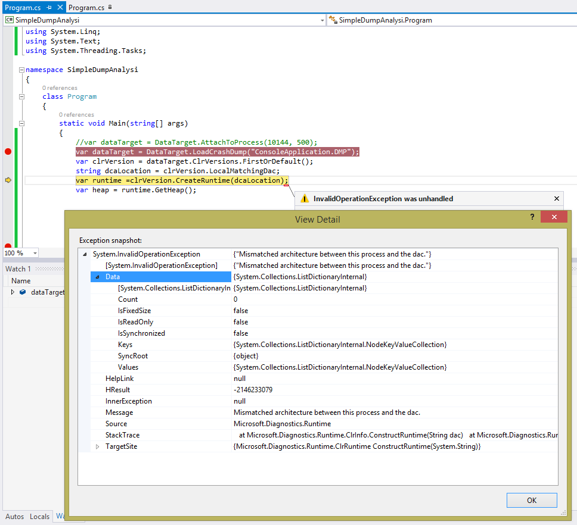Click the using System.Linq line
The image size is (577, 525).
pos(63,32)
